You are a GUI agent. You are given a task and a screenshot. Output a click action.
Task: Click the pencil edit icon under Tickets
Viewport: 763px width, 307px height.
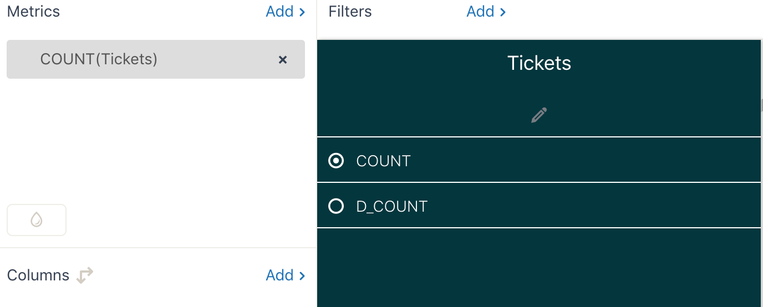[x=539, y=115]
